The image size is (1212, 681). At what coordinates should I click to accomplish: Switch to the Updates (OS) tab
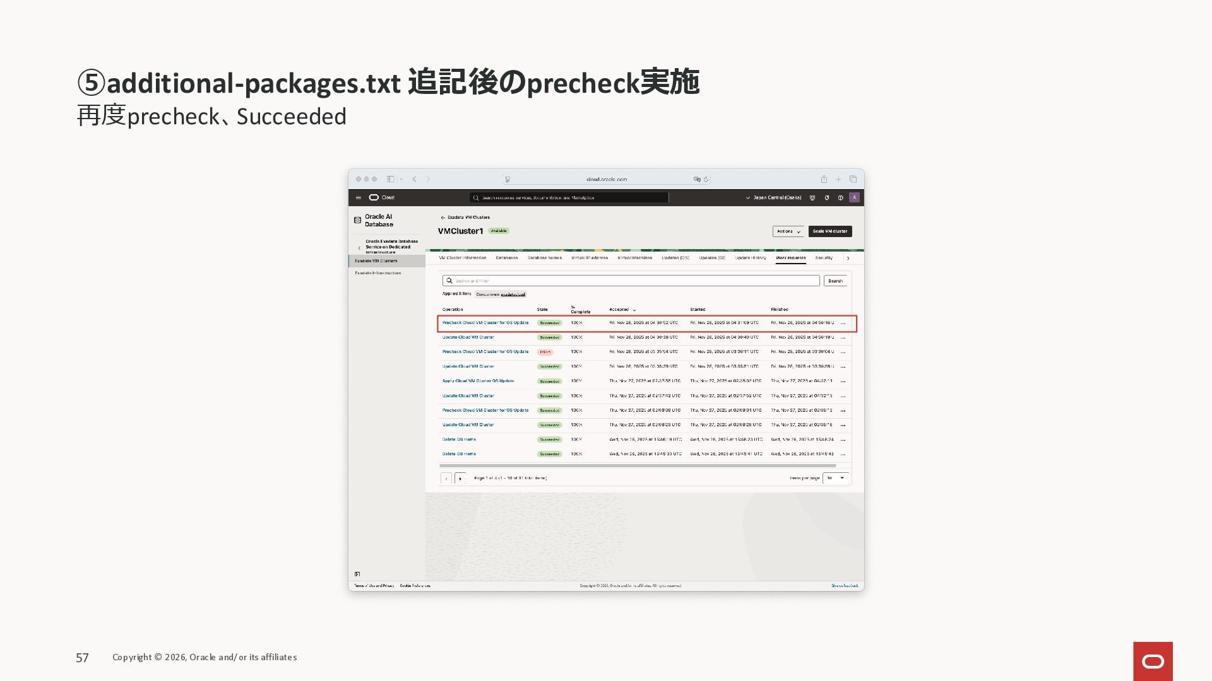click(x=675, y=258)
